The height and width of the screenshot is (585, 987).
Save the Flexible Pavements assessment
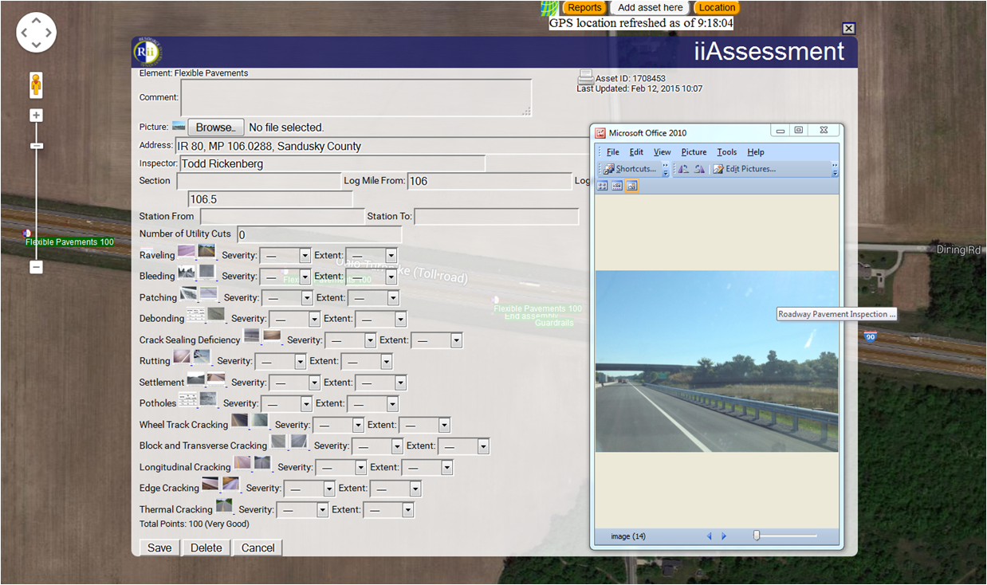click(x=159, y=548)
